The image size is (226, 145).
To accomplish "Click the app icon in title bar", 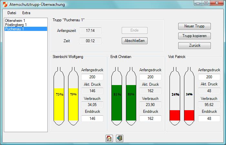I will 5,5.
